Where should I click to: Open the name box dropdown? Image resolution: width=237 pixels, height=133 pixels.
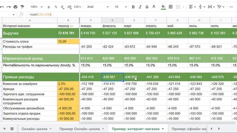click(x=14, y=15)
